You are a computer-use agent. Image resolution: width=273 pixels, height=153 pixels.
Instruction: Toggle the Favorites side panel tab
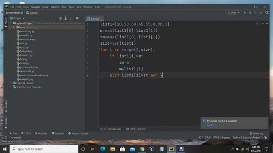click(6, 122)
